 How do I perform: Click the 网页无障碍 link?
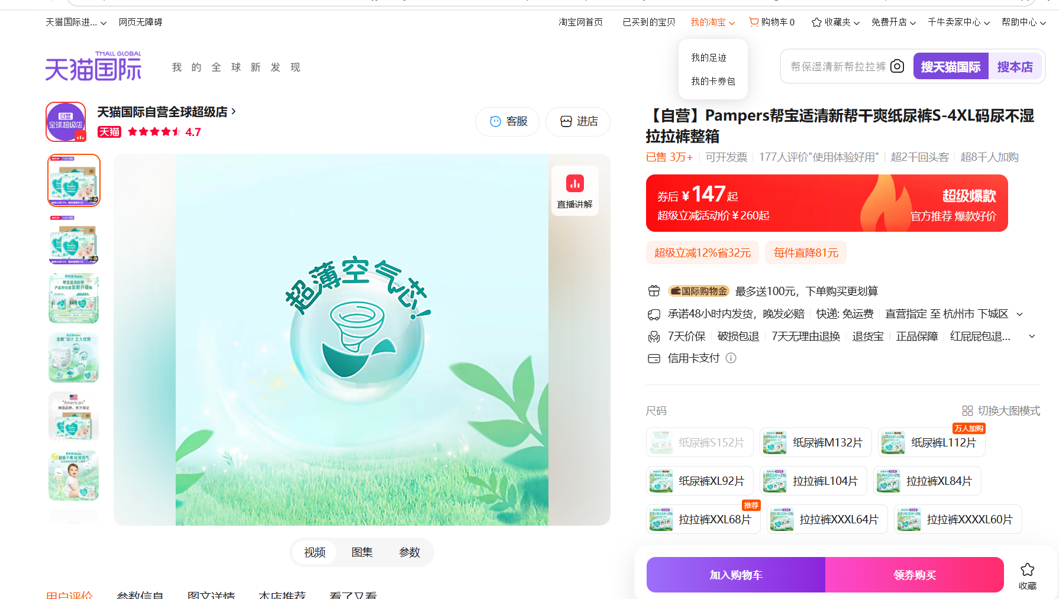[140, 22]
